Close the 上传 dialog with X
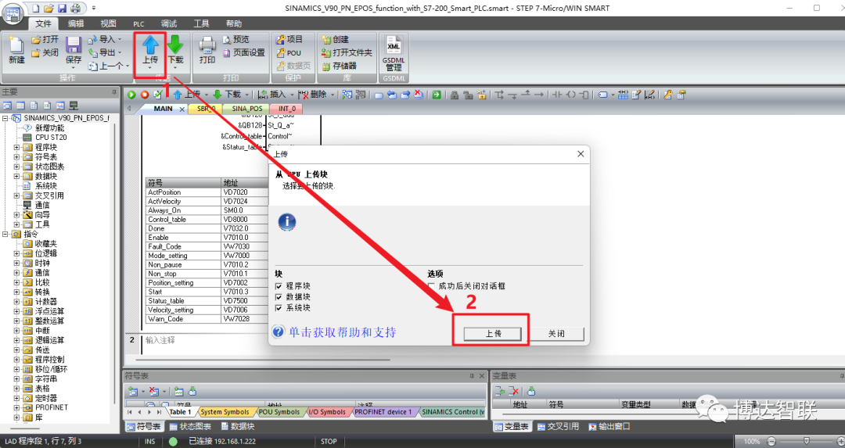Screen dimensions: 845x448 [581, 154]
